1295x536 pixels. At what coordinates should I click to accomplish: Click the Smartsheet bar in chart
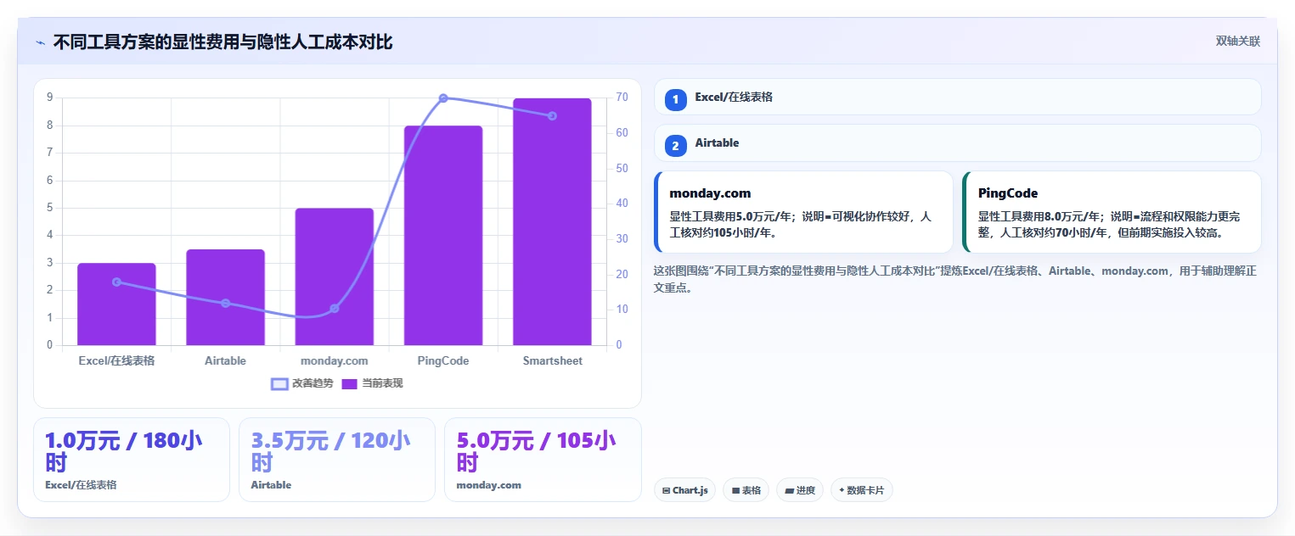[x=552, y=221]
